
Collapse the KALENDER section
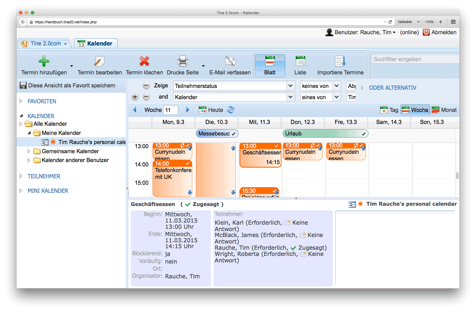[x=21, y=116]
